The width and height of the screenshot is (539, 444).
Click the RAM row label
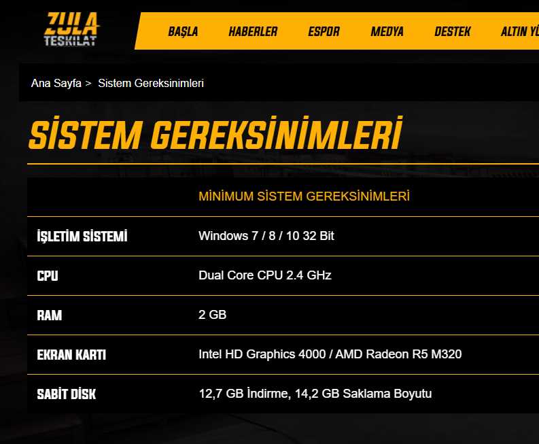coord(50,315)
